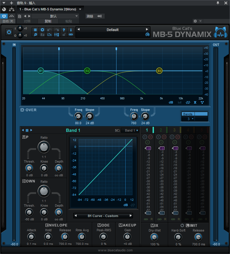
Task: Open www.bluecataudio.com link
Action: click(x=115, y=250)
